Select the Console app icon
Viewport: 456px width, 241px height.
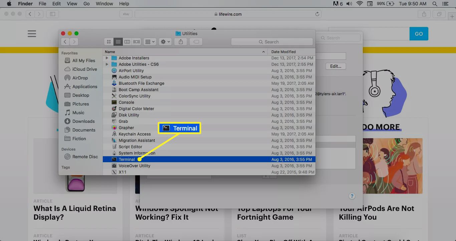tap(114, 102)
